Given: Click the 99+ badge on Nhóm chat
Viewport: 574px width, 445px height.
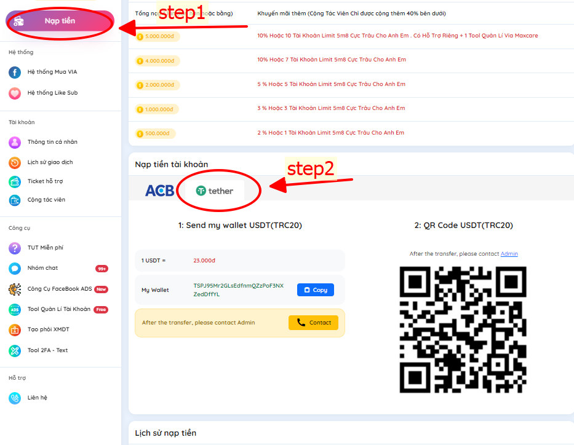Looking at the screenshot, I should point(102,269).
